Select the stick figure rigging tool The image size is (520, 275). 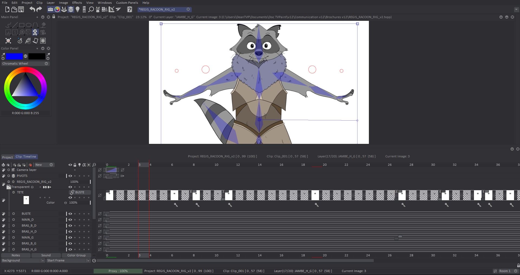click(35, 32)
